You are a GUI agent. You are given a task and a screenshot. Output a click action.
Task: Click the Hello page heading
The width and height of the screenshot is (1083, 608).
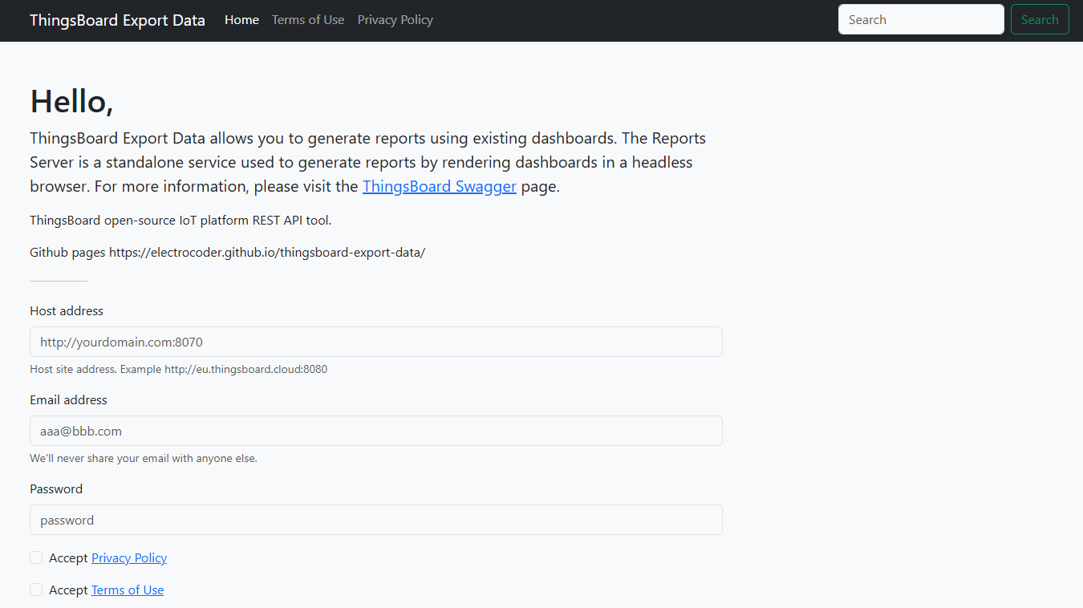tap(72, 101)
